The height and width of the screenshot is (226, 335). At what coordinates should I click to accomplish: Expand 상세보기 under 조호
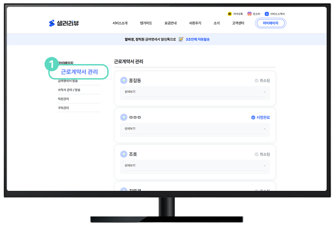click(195, 166)
